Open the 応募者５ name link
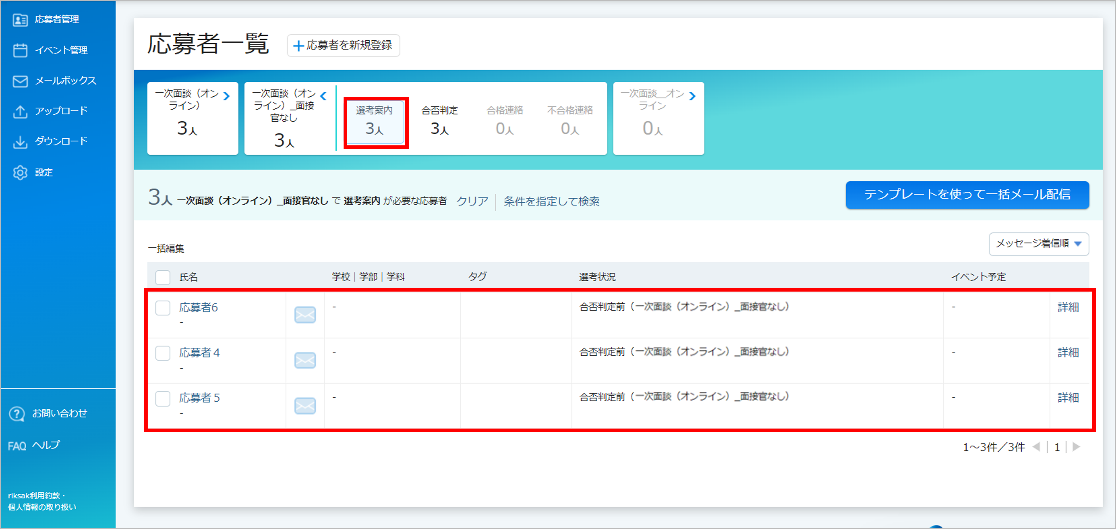The height and width of the screenshot is (529, 1116). [199, 398]
